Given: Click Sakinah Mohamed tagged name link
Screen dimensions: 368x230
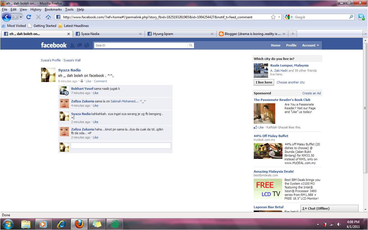Looking at the screenshot, I should (123, 101).
